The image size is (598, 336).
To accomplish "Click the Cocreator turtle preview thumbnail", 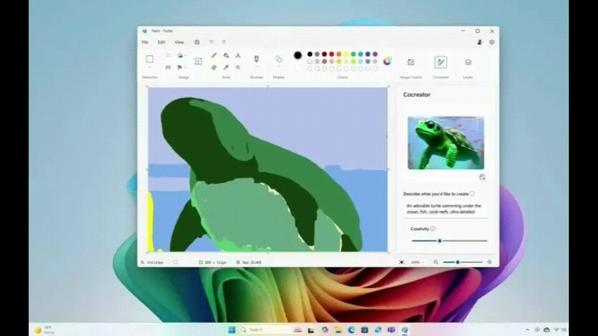I will pyautogui.click(x=446, y=143).
